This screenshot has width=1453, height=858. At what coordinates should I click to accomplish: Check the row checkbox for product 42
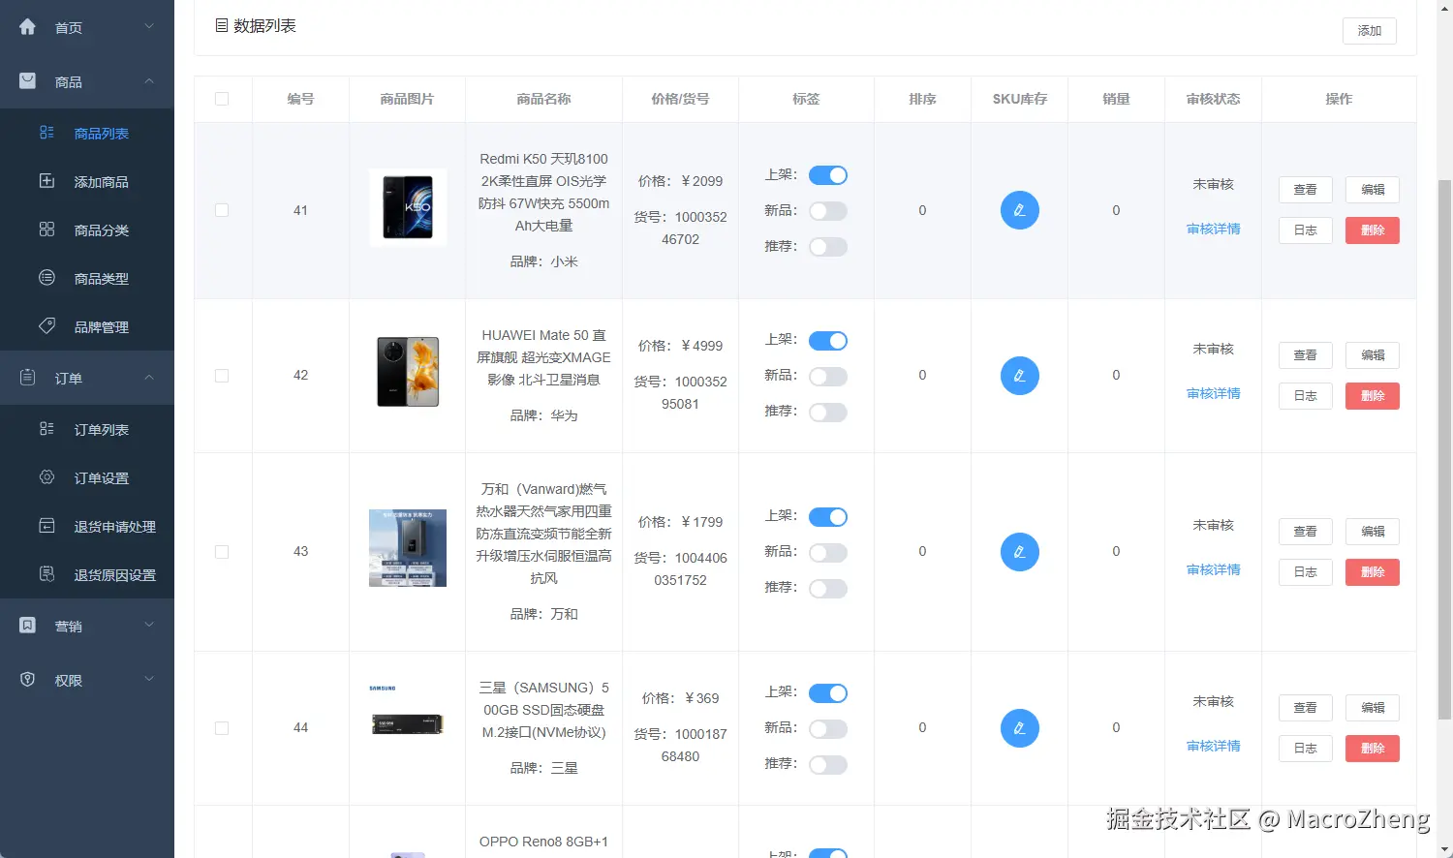(x=222, y=376)
